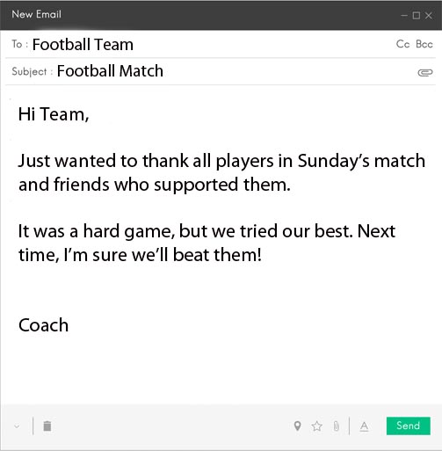Click the paragraph thanking Sunday's match players
Screen dimensions: 442x451
tap(221, 173)
